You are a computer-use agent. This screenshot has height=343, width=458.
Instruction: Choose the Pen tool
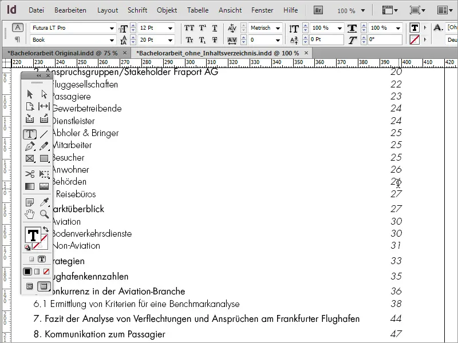pyautogui.click(x=30, y=146)
